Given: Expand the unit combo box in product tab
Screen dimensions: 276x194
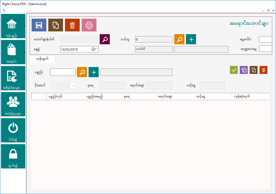Looking at the screenshot, I should point(73,85).
